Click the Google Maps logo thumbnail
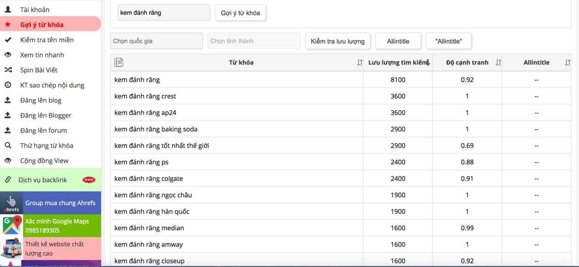 coord(11,226)
